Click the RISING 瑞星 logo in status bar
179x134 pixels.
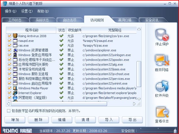pos(17,131)
